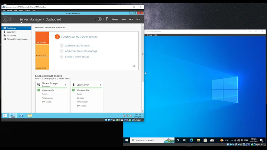Open File menu of Windows Server 2012 VirtualBox window

pos(4,10)
